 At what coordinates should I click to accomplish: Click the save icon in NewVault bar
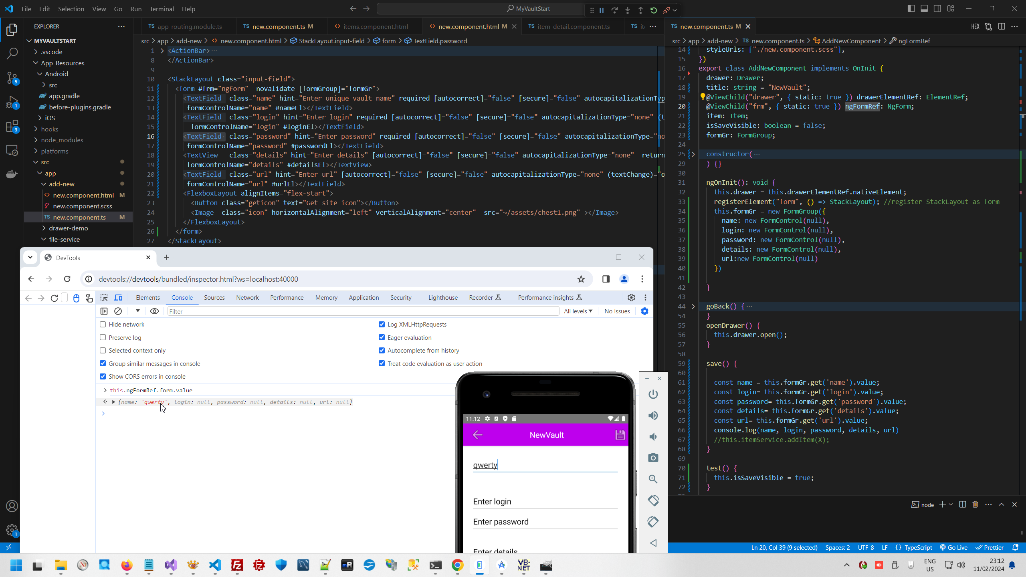click(x=620, y=435)
